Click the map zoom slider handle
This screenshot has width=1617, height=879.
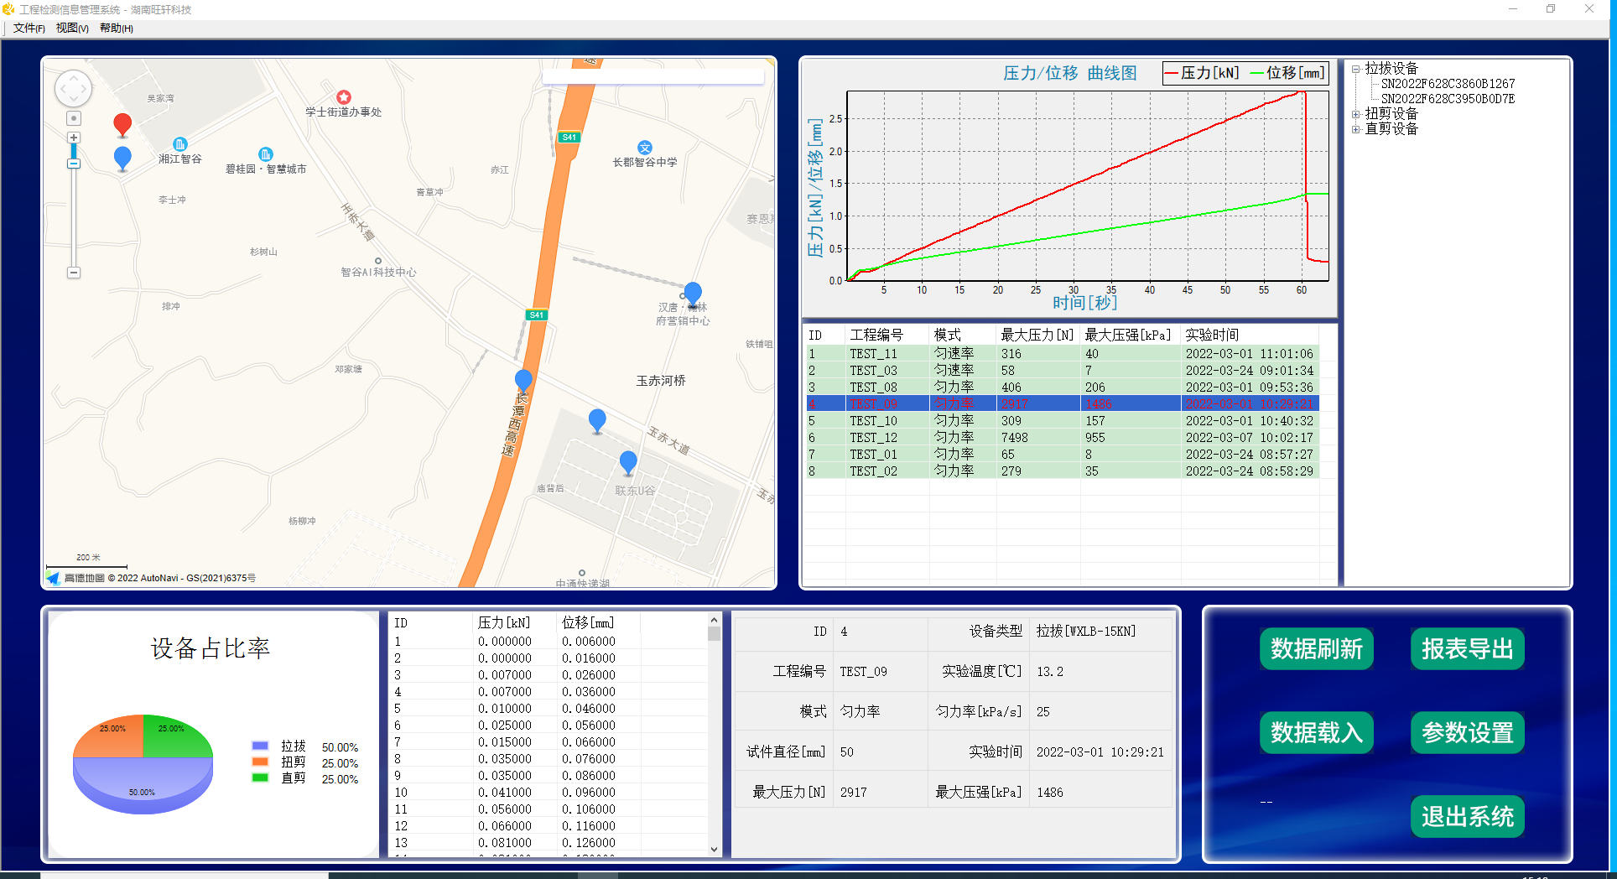click(74, 164)
